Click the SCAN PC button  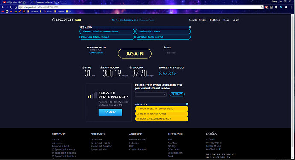[110, 112]
